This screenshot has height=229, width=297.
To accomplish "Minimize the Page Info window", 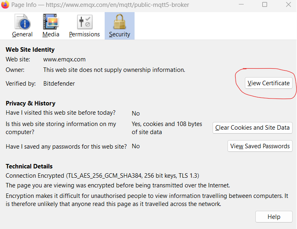I will tap(241, 4).
